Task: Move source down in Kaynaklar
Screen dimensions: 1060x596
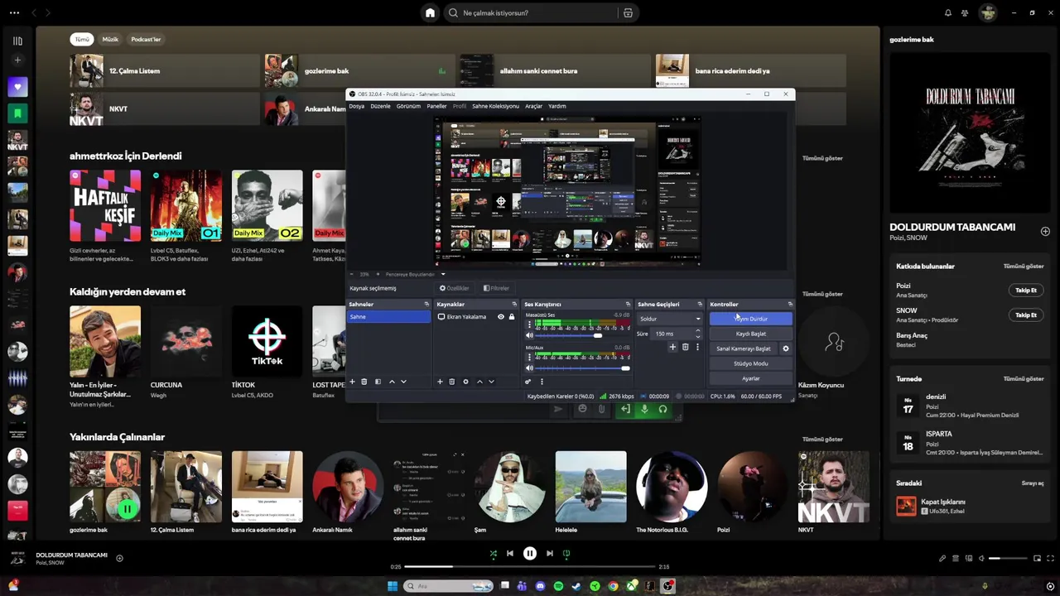Action: pyautogui.click(x=491, y=382)
